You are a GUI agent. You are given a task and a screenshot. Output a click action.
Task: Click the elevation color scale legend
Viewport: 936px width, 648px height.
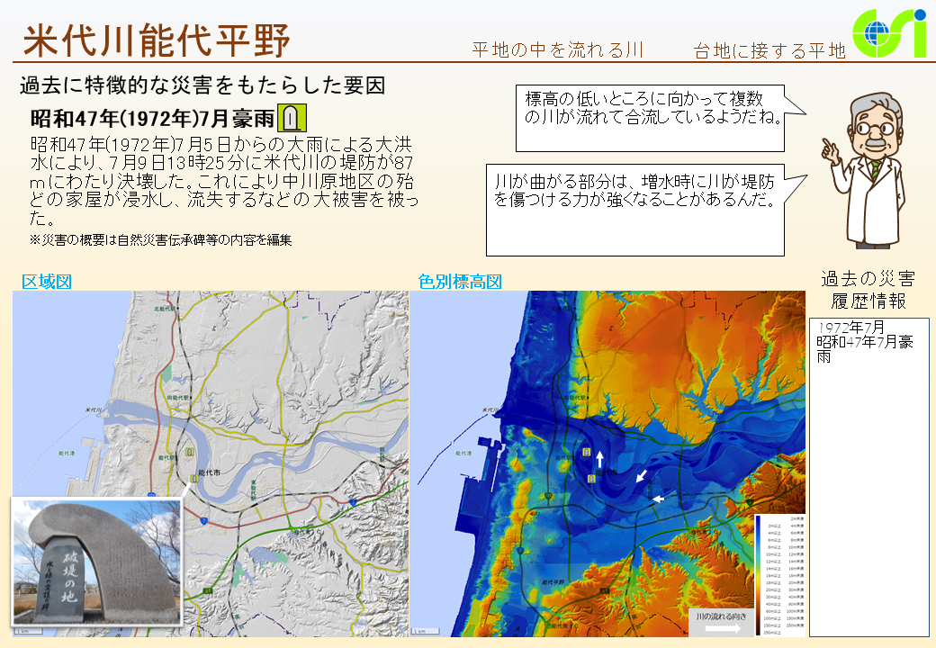(x=779, y=575)
